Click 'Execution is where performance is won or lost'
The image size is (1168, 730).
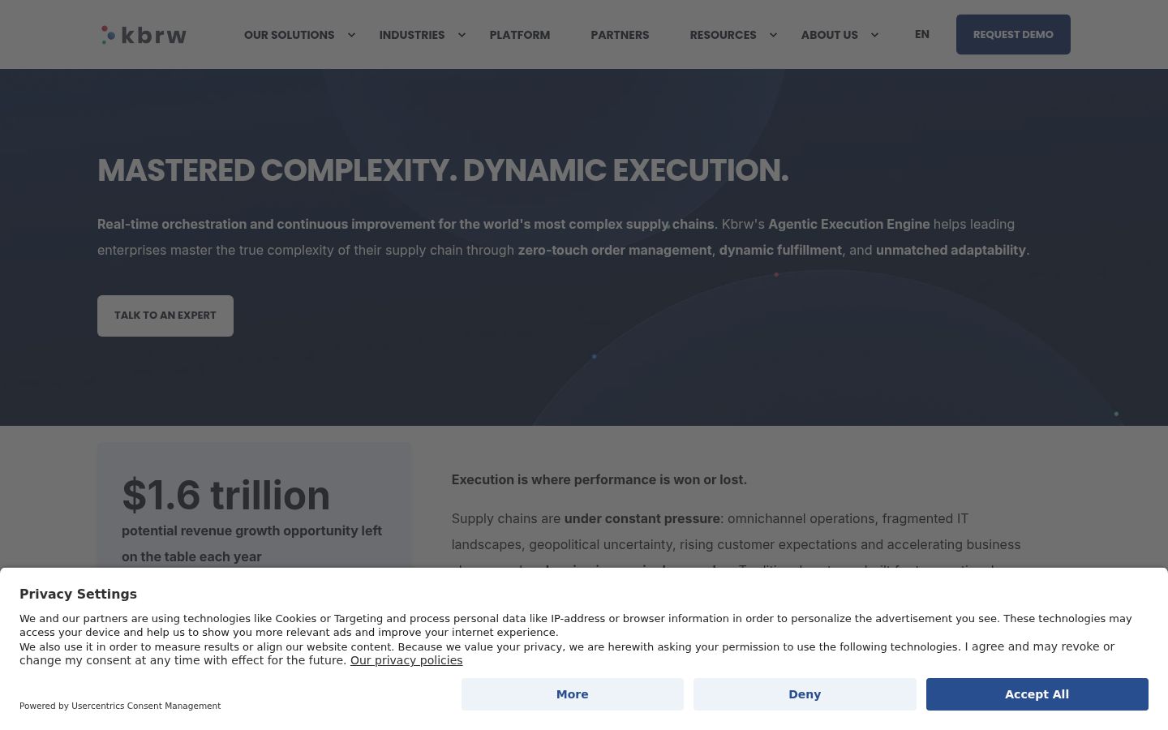tap(599, 479)
